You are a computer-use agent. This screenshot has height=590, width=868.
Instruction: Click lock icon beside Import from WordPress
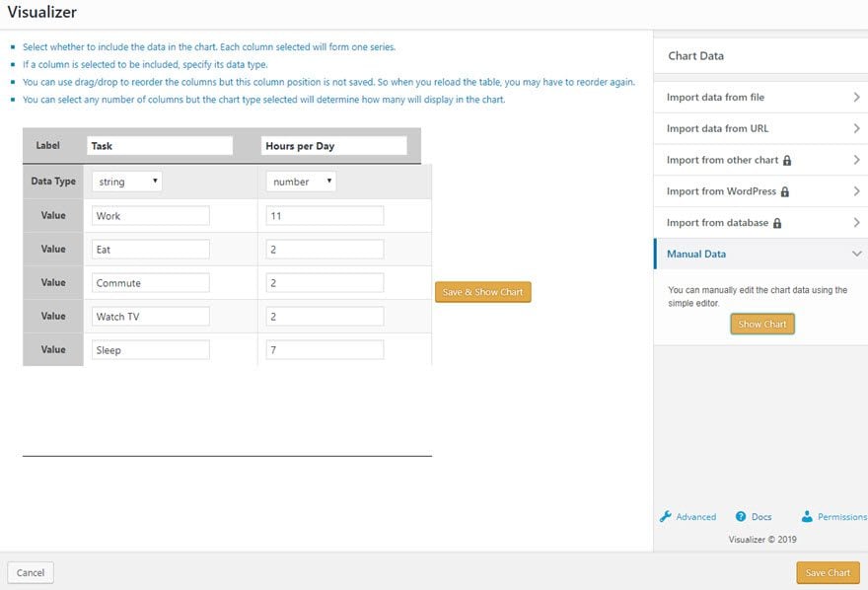coord(785,192)
